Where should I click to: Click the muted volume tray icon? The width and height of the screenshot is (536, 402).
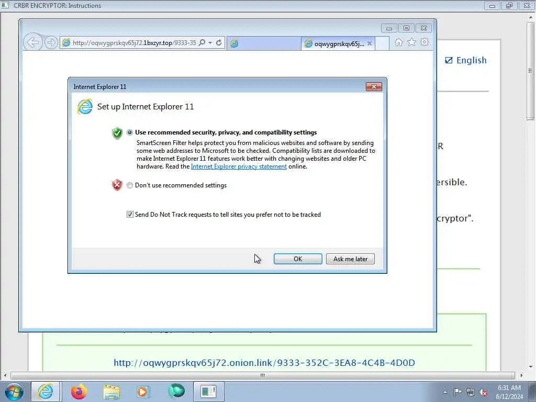click(x=483, y=392)
